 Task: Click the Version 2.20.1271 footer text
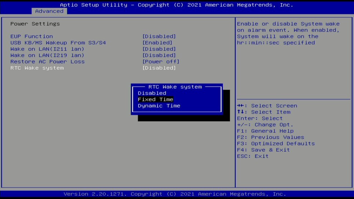[x=175, y=194]
